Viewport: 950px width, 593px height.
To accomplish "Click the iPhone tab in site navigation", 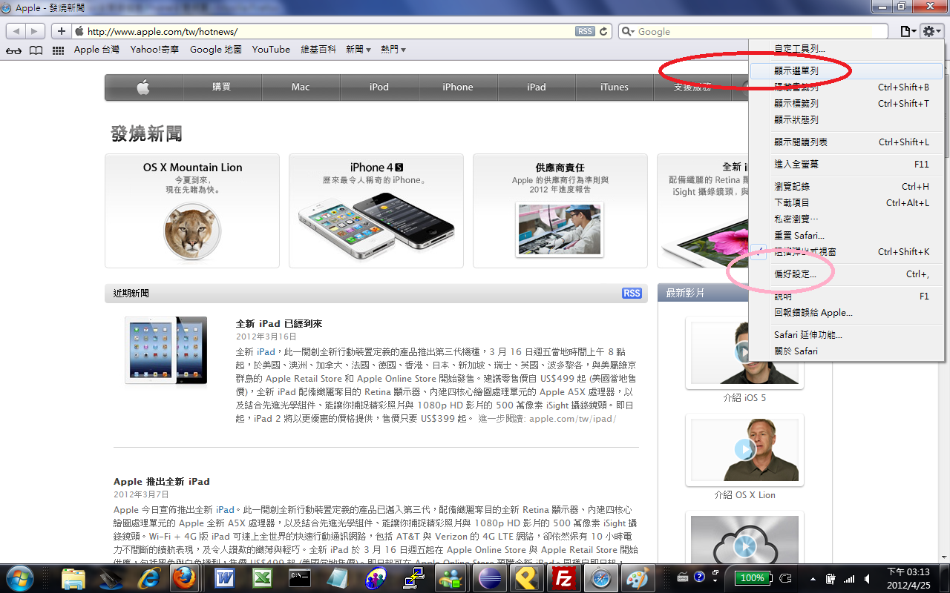I will 458,87.
